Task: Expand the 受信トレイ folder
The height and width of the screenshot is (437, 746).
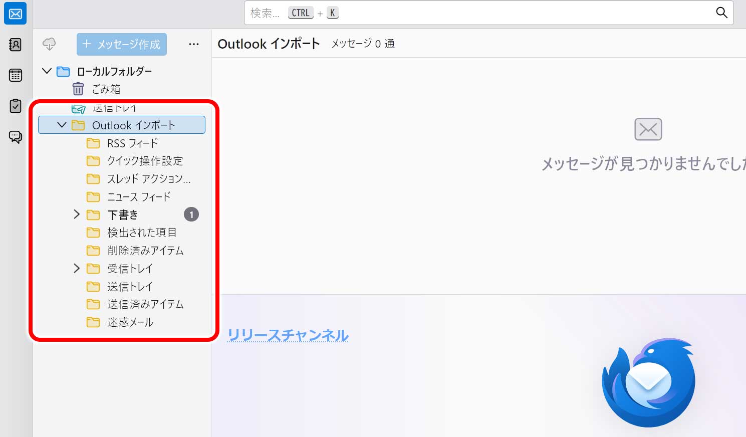Action: (77, 268)
